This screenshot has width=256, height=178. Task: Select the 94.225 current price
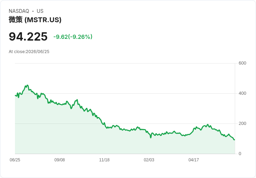point(28,36)
